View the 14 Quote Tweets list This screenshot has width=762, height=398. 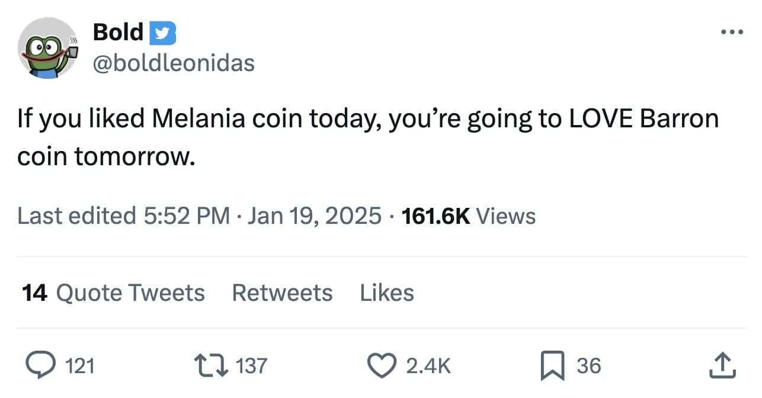tap(113, 293)
